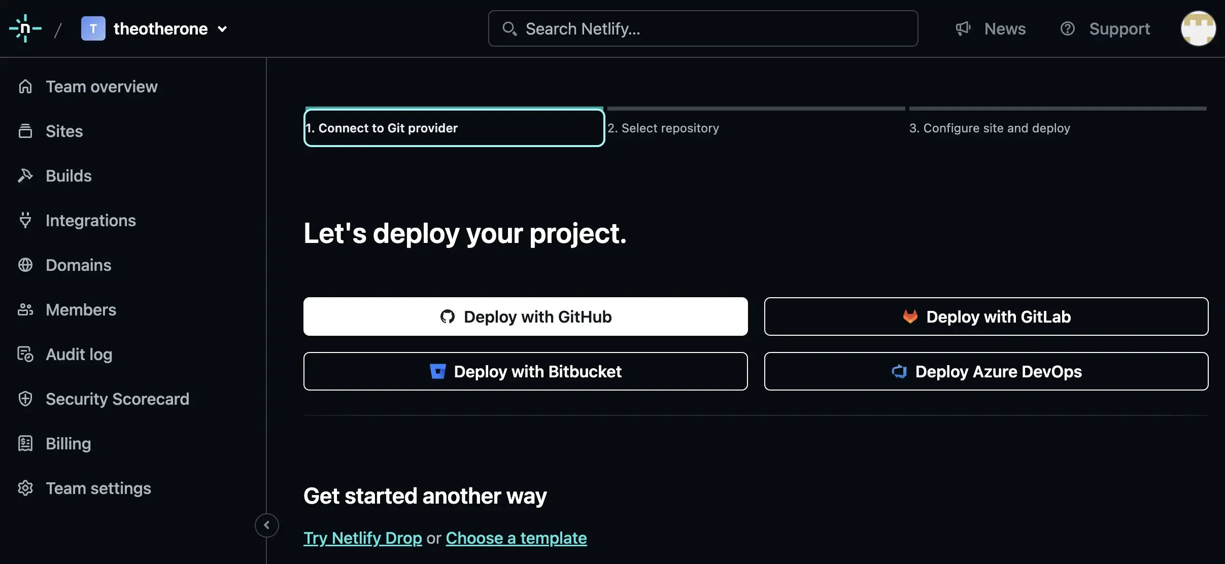The height and width of the screenshot is (564, 1225).
Task: Click the Support question mark icon
Action: [1068, 28]
